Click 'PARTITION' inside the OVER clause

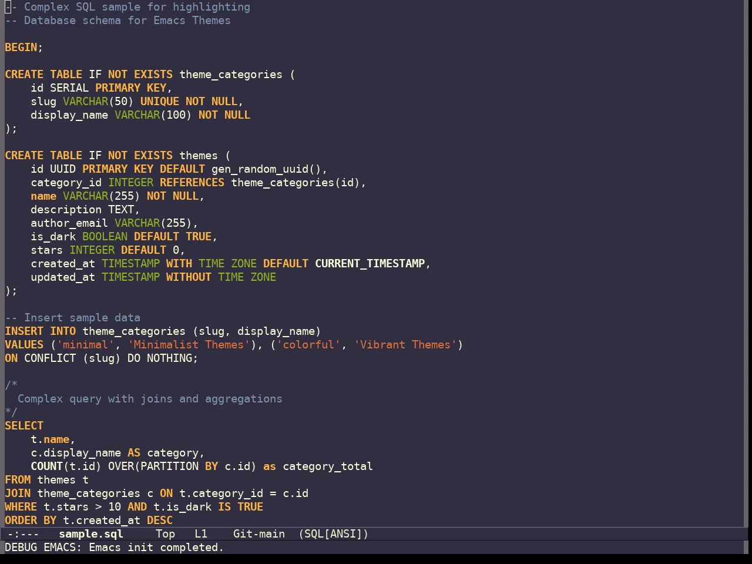coord(169,466)
